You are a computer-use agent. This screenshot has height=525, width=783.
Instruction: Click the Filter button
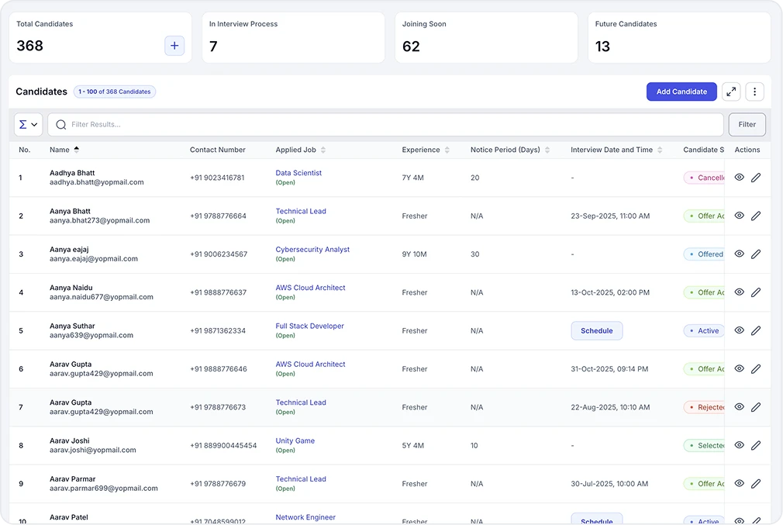[747, 124]
